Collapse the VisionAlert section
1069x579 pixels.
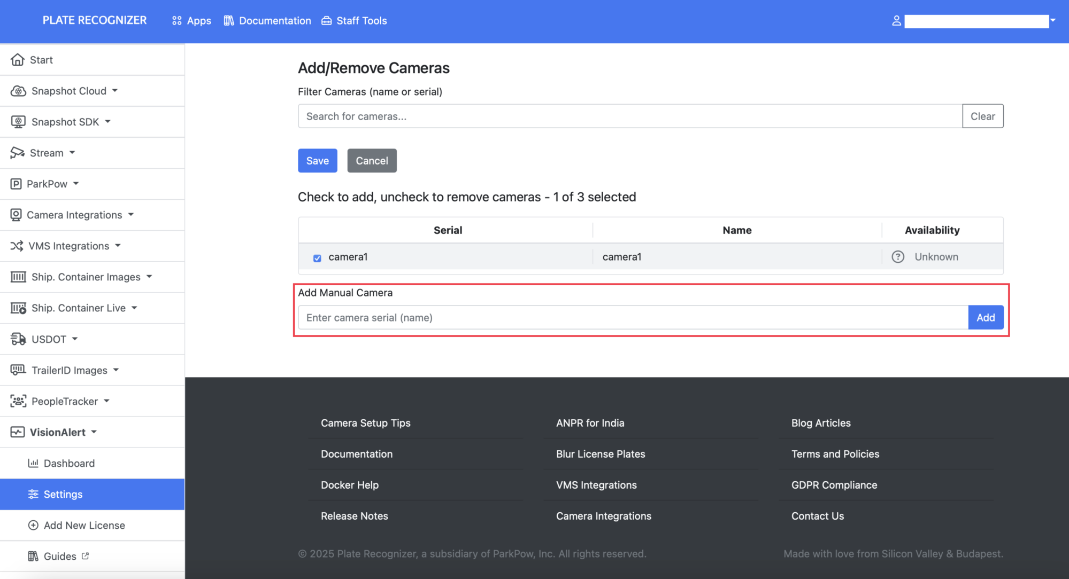pos(94,432)
